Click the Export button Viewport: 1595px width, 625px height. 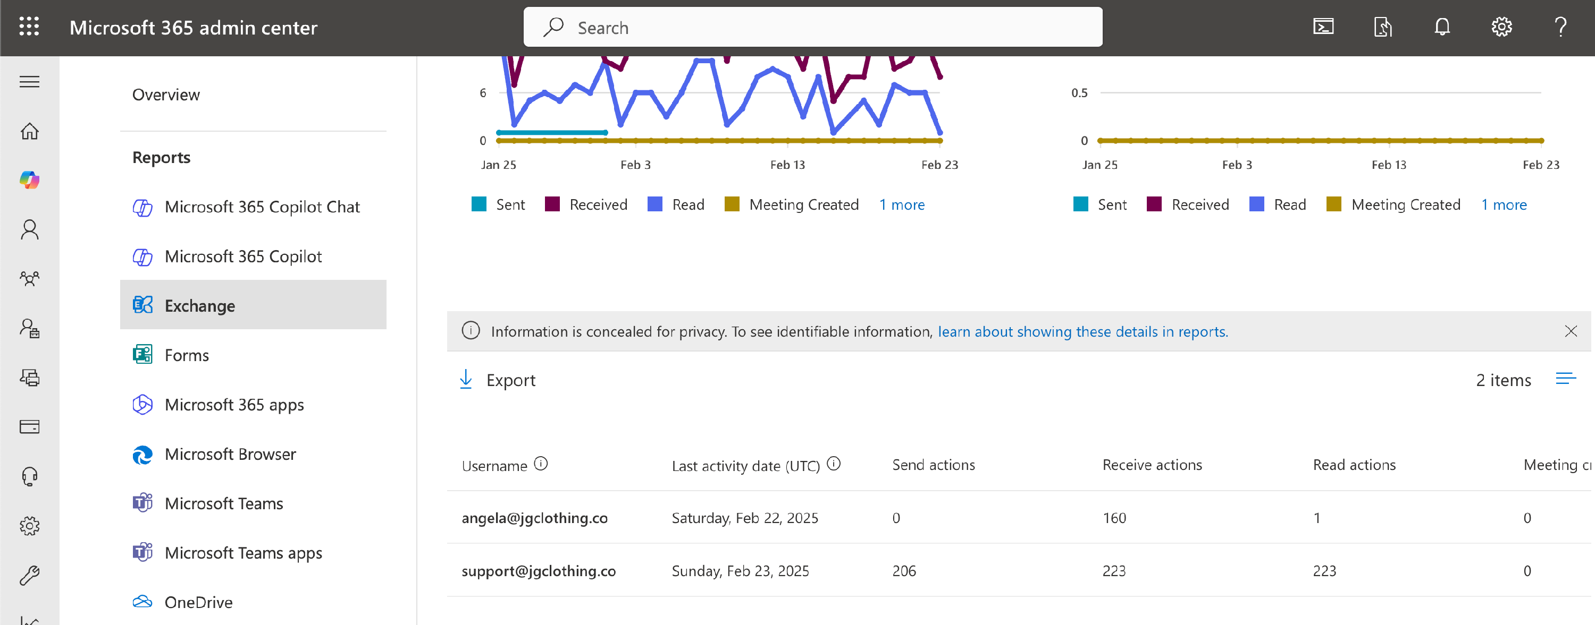click(x=497, y=380)
